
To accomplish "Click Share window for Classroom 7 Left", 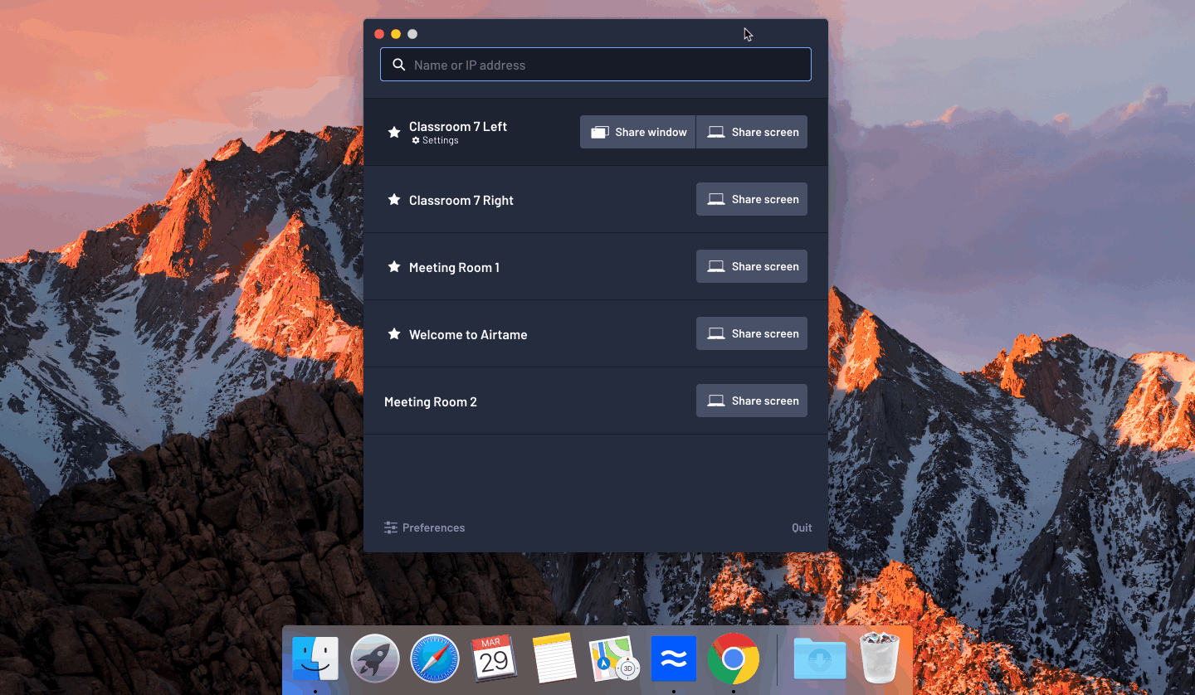I will coord(638,132).
